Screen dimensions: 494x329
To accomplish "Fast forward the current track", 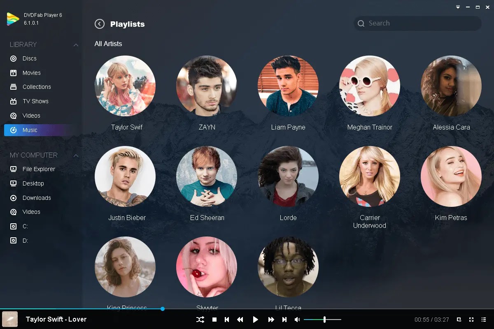I will [x=271, y=320].
